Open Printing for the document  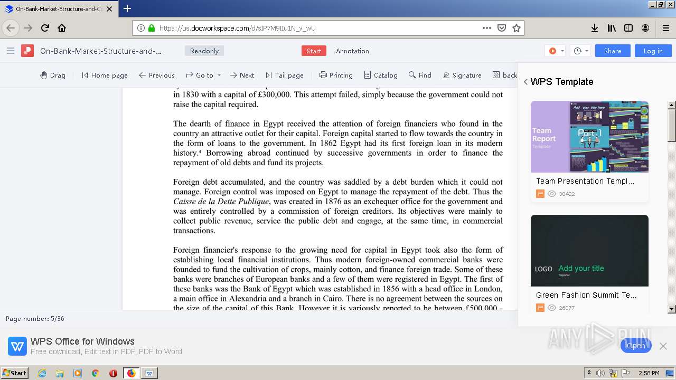pos(336,75)
